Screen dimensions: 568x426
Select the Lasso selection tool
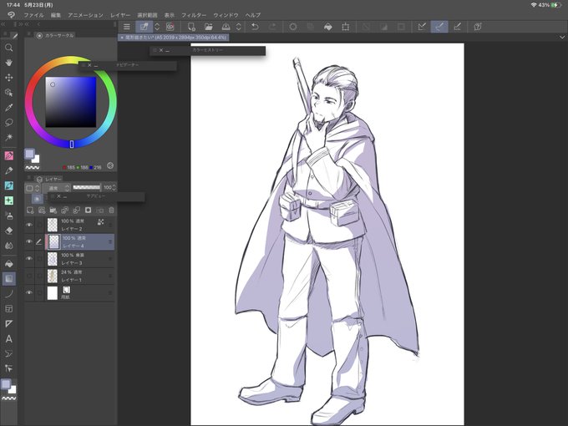click(9, 123)
